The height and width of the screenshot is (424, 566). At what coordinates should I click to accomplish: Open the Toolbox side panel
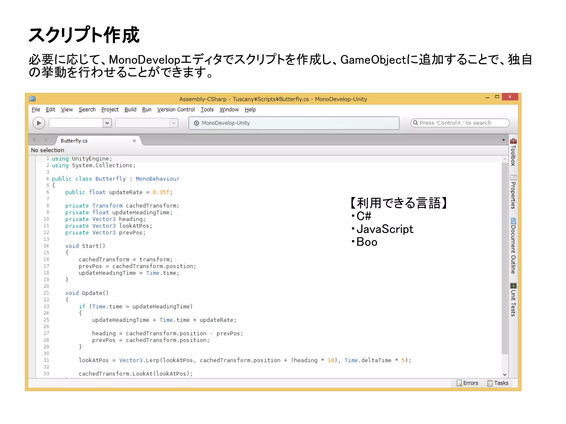tap(513, 152)
